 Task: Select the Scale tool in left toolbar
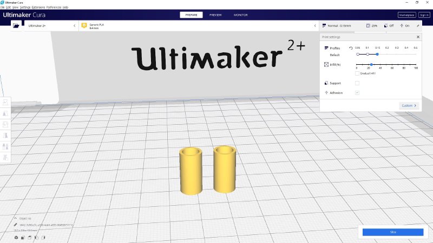[x=5, y=113]
